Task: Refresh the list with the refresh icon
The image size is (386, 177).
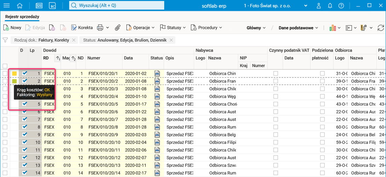Action: pyautogui.click(x=381, y=28)
